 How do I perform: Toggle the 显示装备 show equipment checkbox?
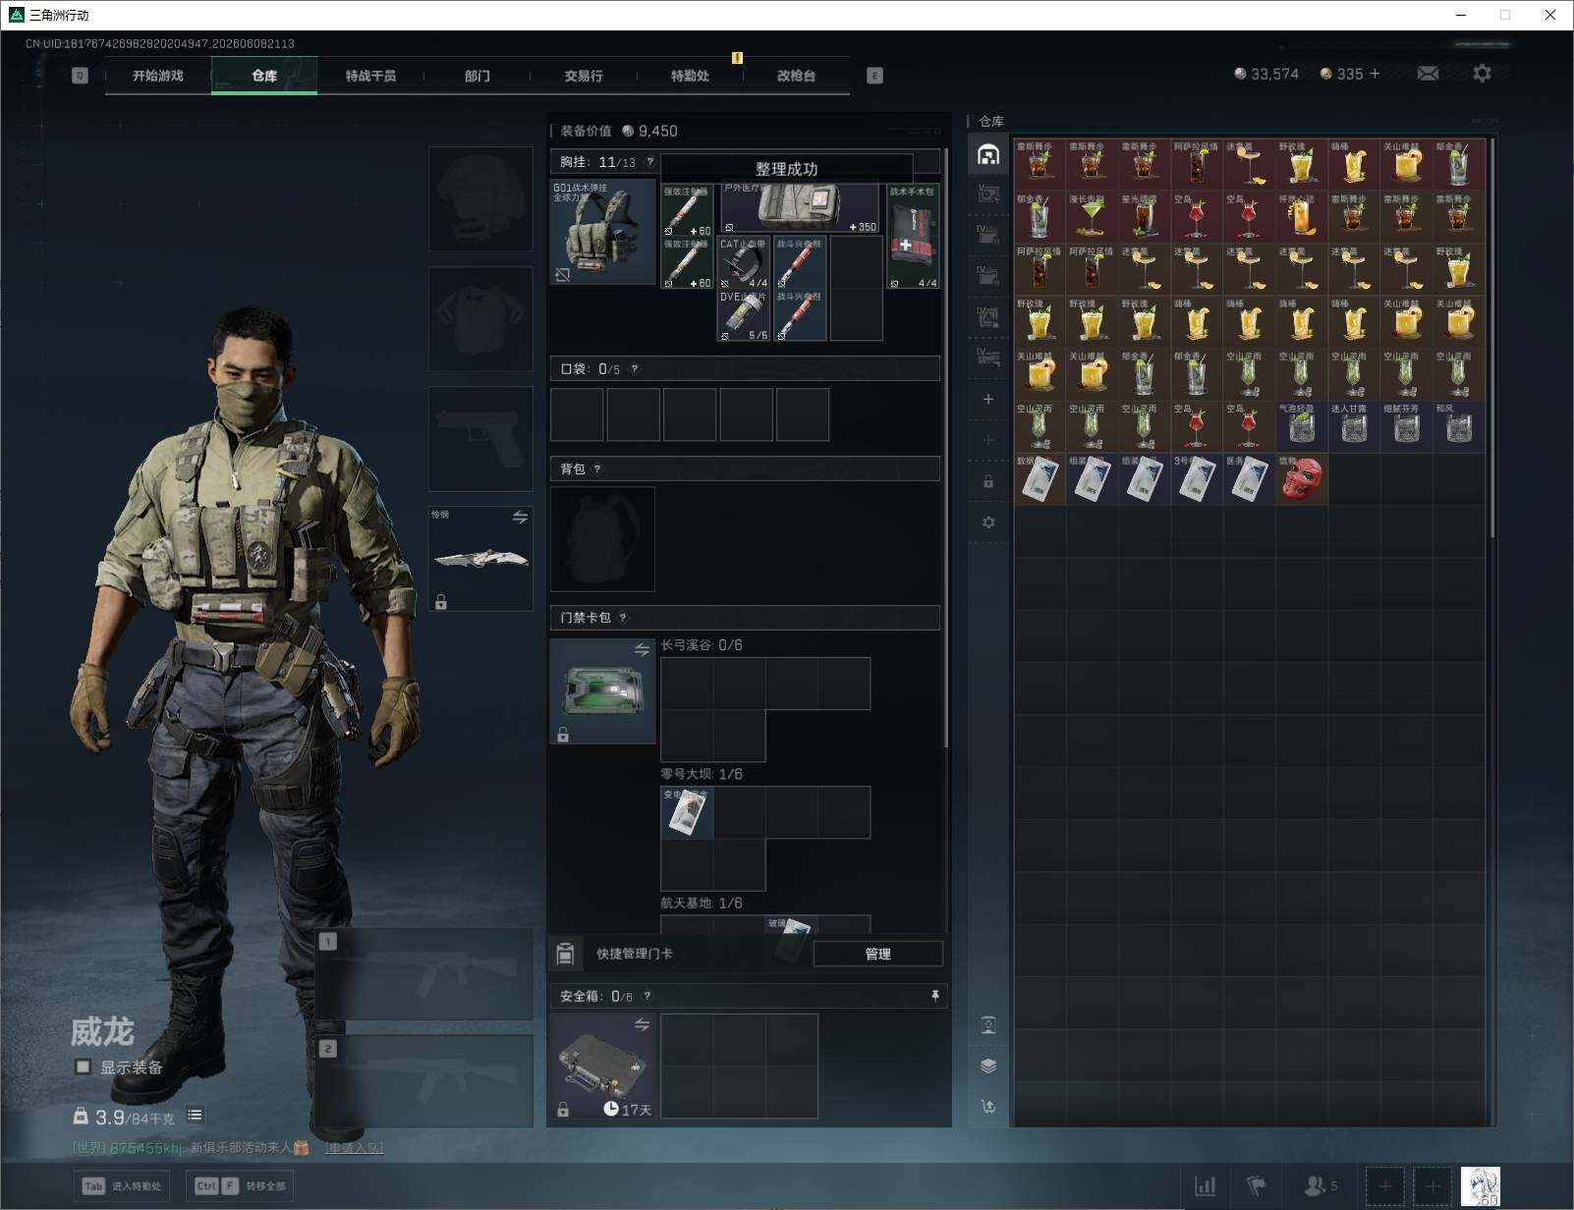click(84, 1067)
